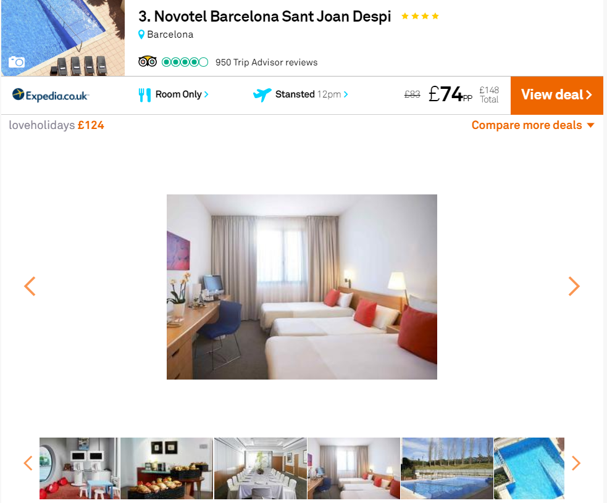Open Novotel Barcelona Sant Joan Despi title
Screen dimensions: 607x503
click(x=265, y=17)
